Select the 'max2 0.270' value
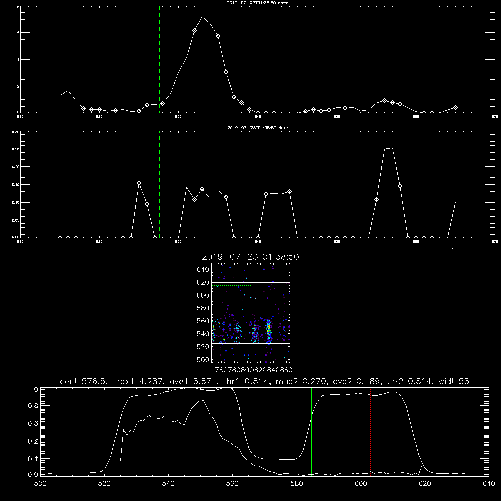 pos(302,381)
